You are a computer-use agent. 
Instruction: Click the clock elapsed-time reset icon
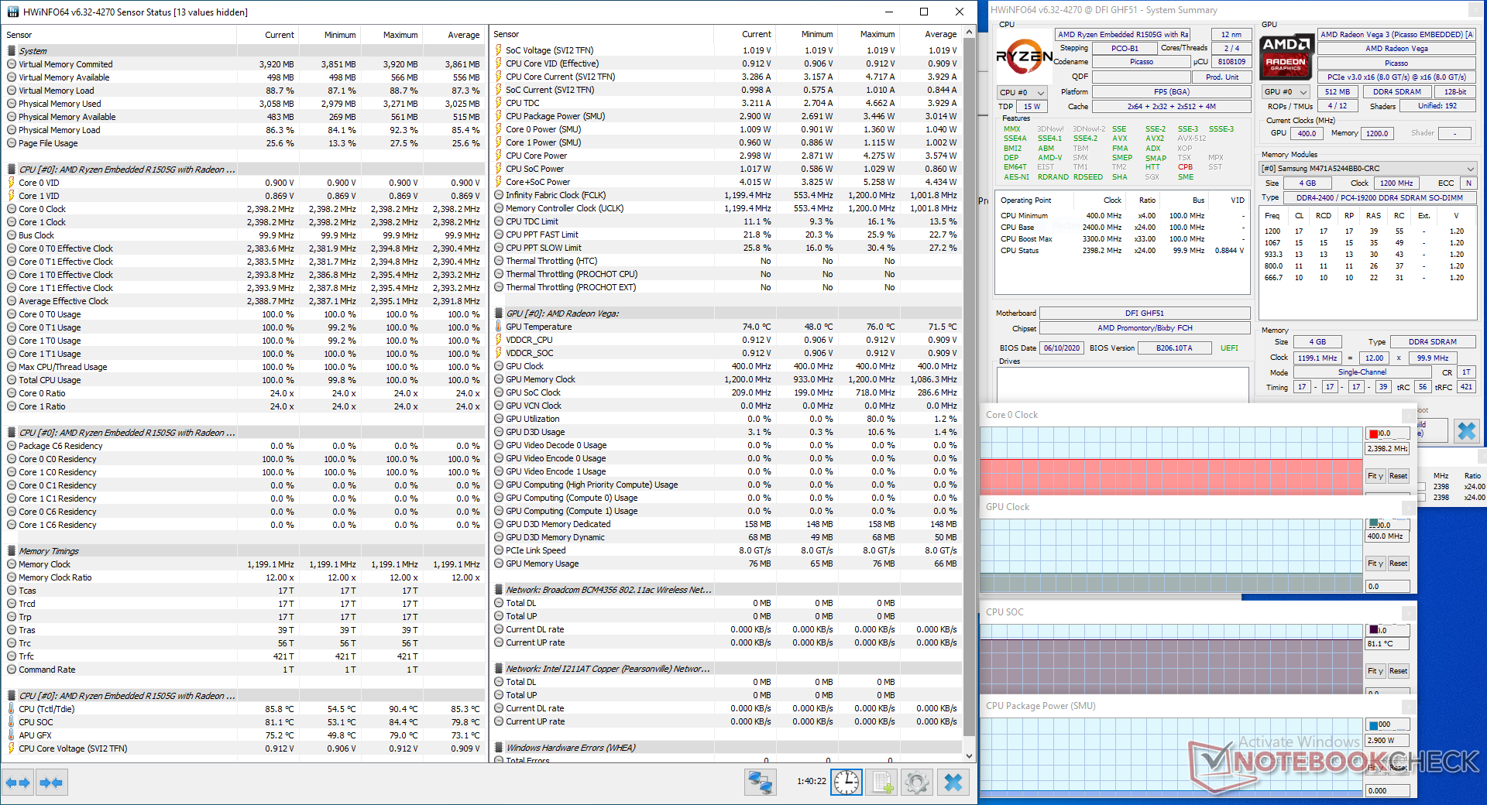click(x=847, y=783)
